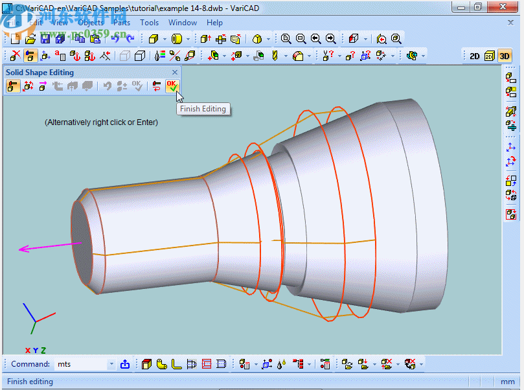The image size is (524, 390).
Task: Open the Window menu
Action: (x=183, y=23)
